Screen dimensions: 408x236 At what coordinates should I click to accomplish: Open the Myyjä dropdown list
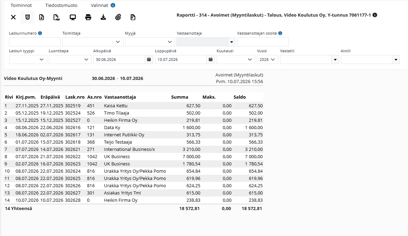pyautogui.click(x=150, y=42)
